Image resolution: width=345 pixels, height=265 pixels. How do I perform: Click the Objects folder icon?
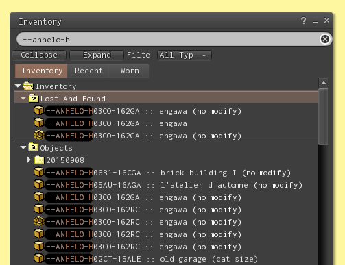[33, 147]
